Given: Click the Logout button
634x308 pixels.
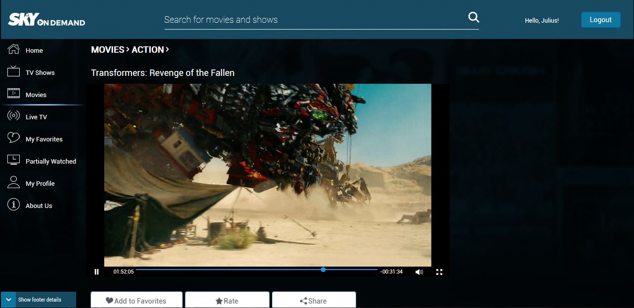Looking at the screenshot, I should (600, 20).
